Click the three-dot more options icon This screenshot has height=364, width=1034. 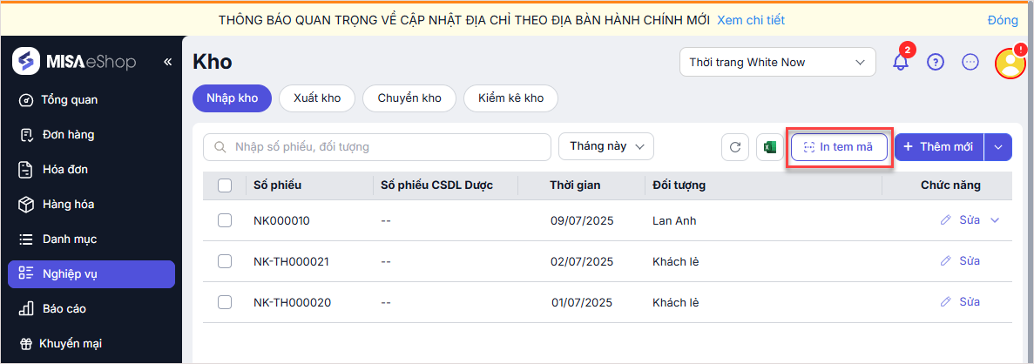[970, 63]
